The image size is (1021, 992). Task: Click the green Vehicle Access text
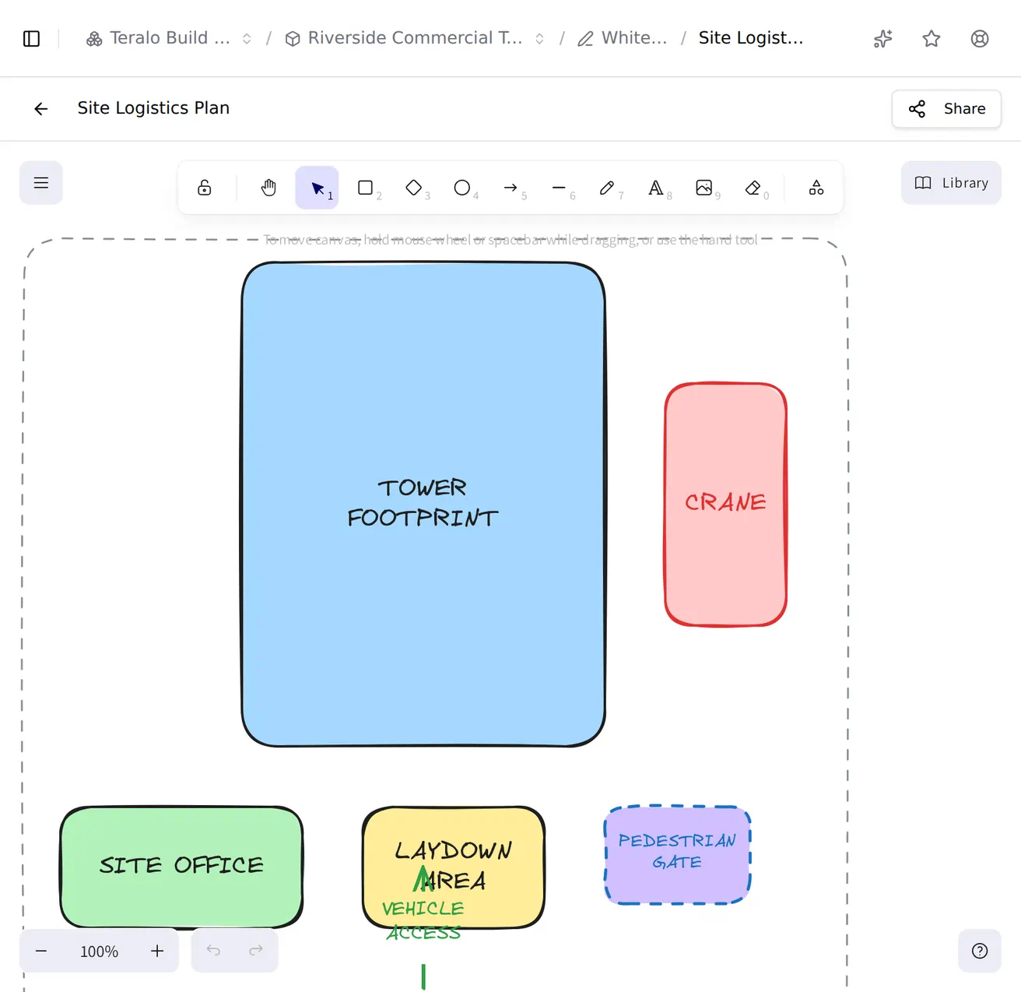click(x=423, y=920)
